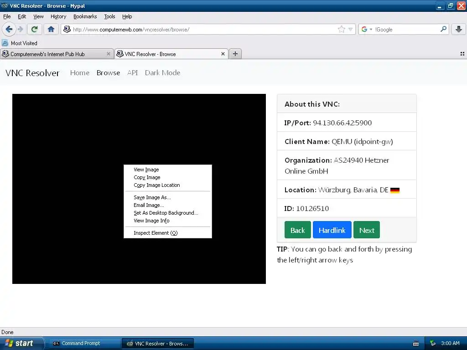Click the keyboard tray icon
Viewport: 467px width, 350px height.
416,344
